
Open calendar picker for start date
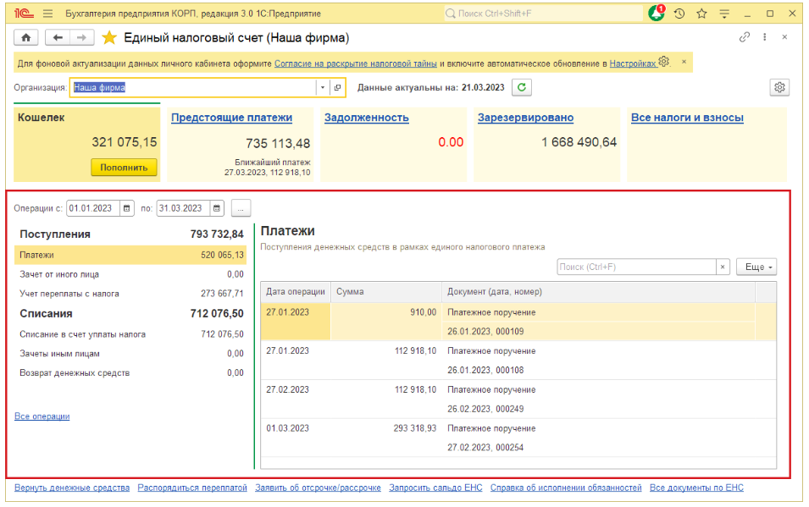(x=127, y=208)
